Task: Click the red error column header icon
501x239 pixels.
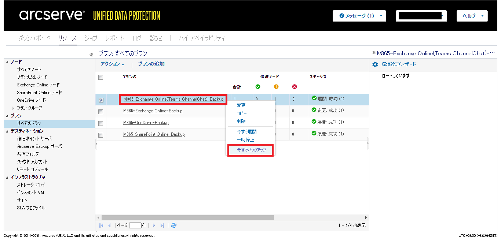Action: click(295, 87)
